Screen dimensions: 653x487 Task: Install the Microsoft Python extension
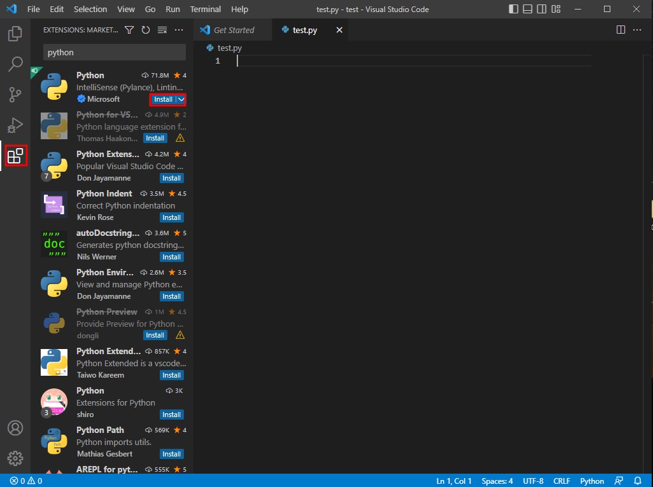[x=163, y=99]
